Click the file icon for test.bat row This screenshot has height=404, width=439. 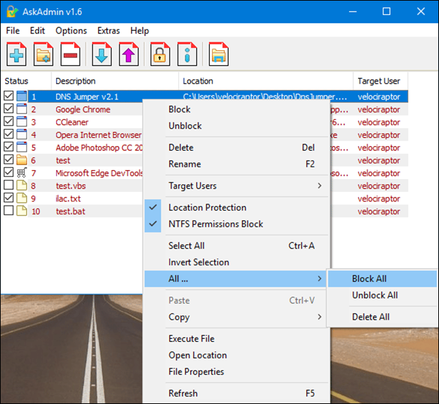pos(21,211)
